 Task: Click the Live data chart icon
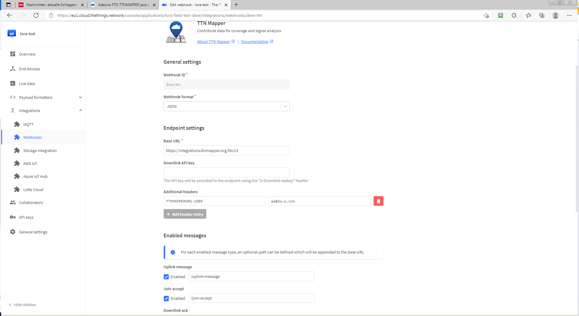point(13,83)
